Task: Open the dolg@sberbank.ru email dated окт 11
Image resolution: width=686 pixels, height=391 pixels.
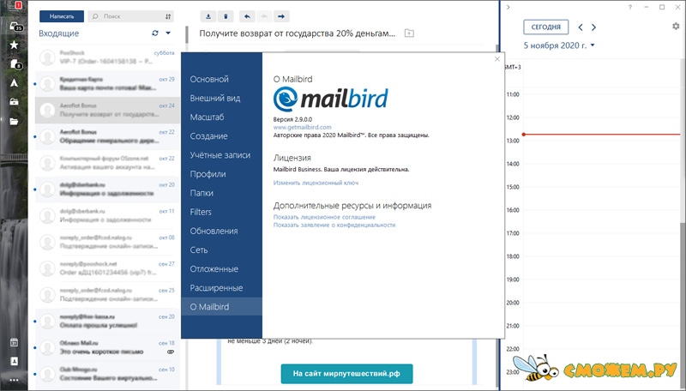Action: [x=107, y=215]
